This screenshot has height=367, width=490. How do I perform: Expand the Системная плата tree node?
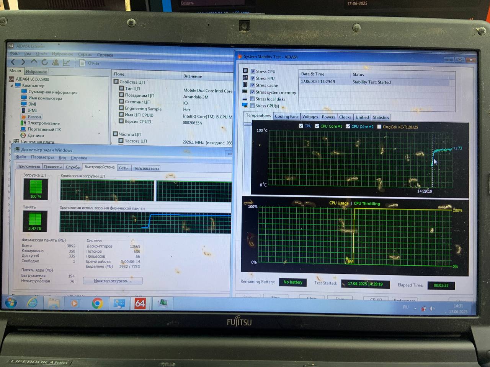click(x=10, y=142)
